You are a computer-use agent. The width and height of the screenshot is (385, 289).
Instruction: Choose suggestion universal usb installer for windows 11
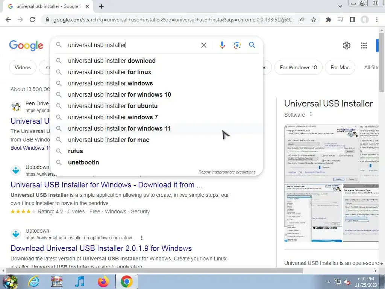point(156,129)
